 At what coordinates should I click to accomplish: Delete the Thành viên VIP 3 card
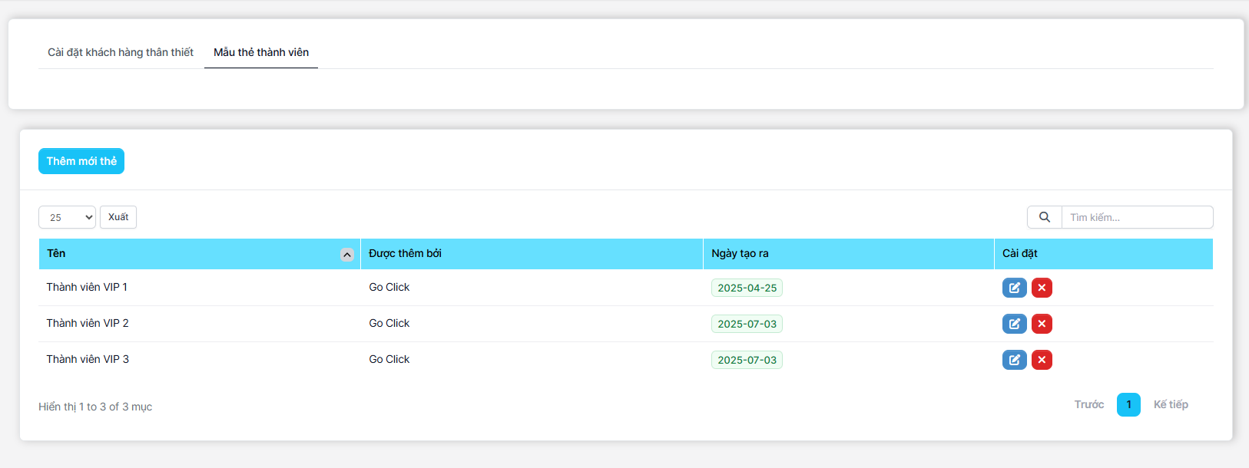pyautogui.click(x=1042, y=360)
